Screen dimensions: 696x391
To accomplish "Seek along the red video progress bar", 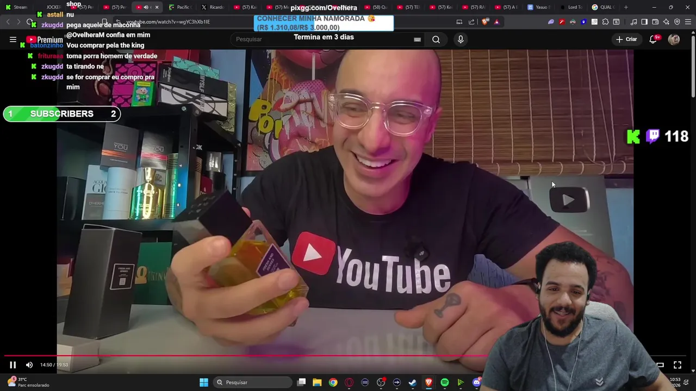I will tap(245, 356).
